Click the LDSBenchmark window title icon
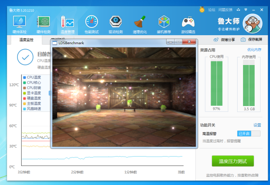Image resolution: width=270 pixels, height=185 pixels. [54, 43]
